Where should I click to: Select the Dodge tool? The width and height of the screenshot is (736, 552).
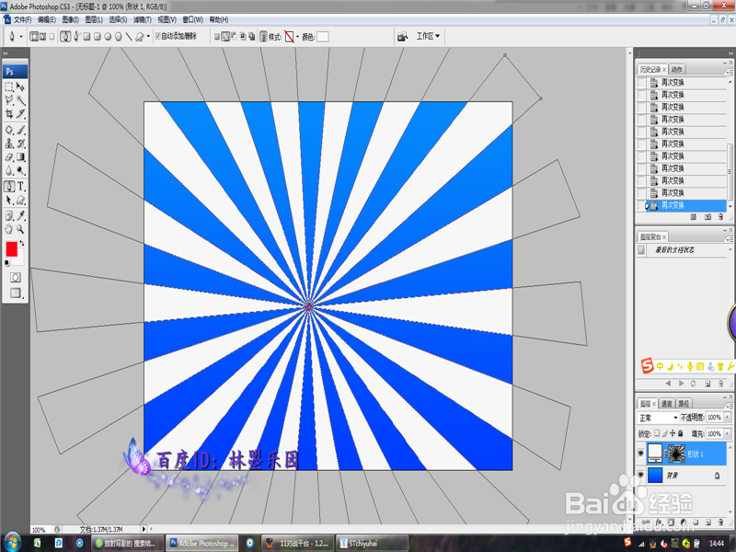(x=20, y=170)
